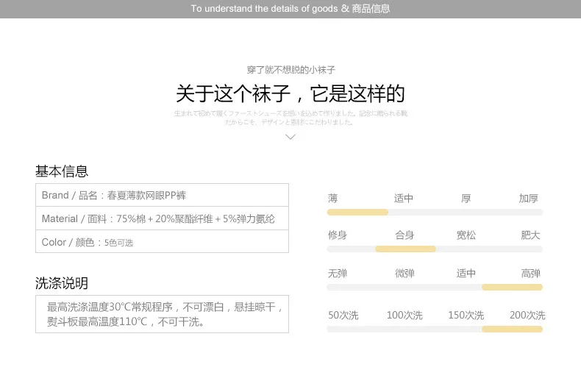Click the 高弹 elasticity label

point(530,274)
